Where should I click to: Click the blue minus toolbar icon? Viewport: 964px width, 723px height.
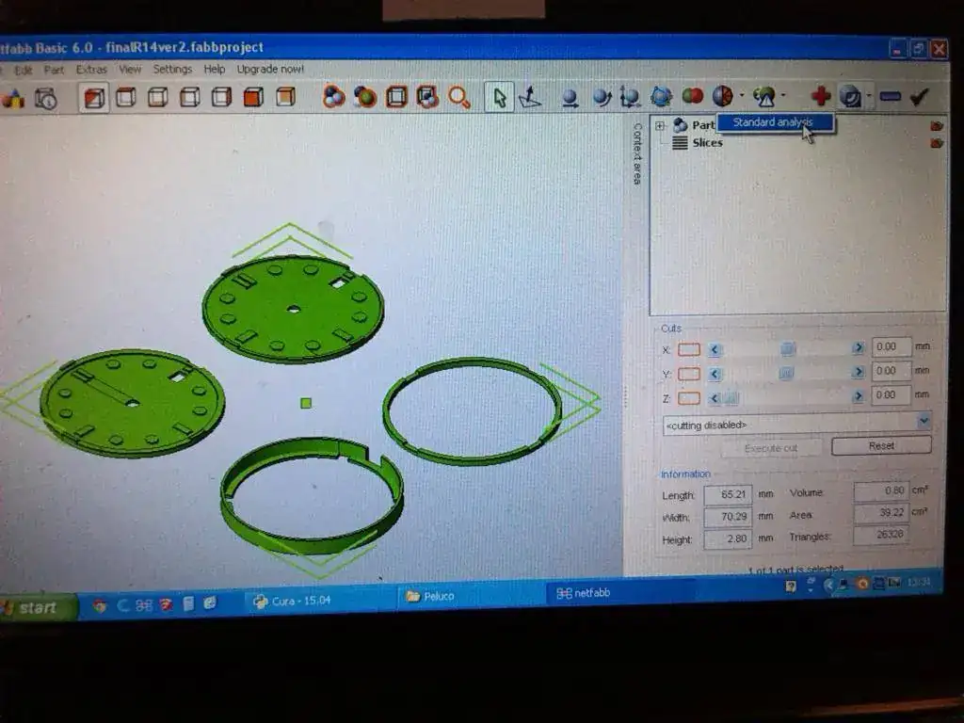[x=891, y=96]
